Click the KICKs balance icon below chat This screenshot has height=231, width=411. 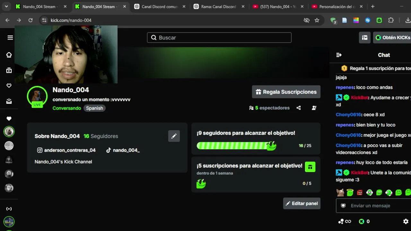[362, 221]
